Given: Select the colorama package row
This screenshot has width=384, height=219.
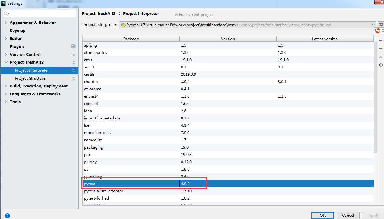Looking at the screenshot, I should 228,89.
